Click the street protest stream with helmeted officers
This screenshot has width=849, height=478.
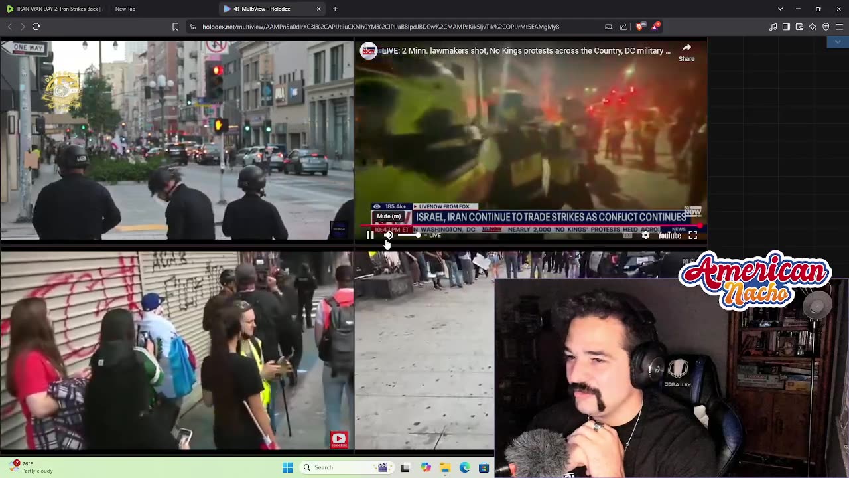176,139
